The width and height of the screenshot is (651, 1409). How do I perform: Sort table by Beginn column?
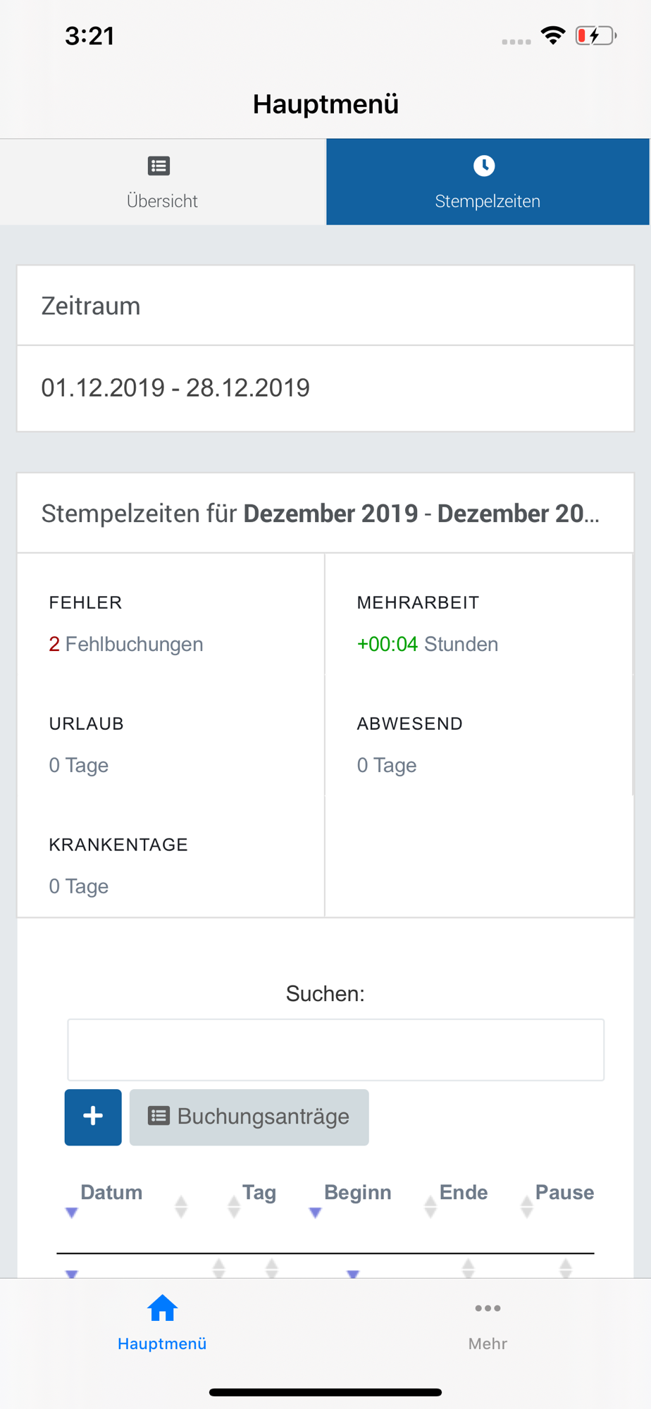pos(357,1193)
